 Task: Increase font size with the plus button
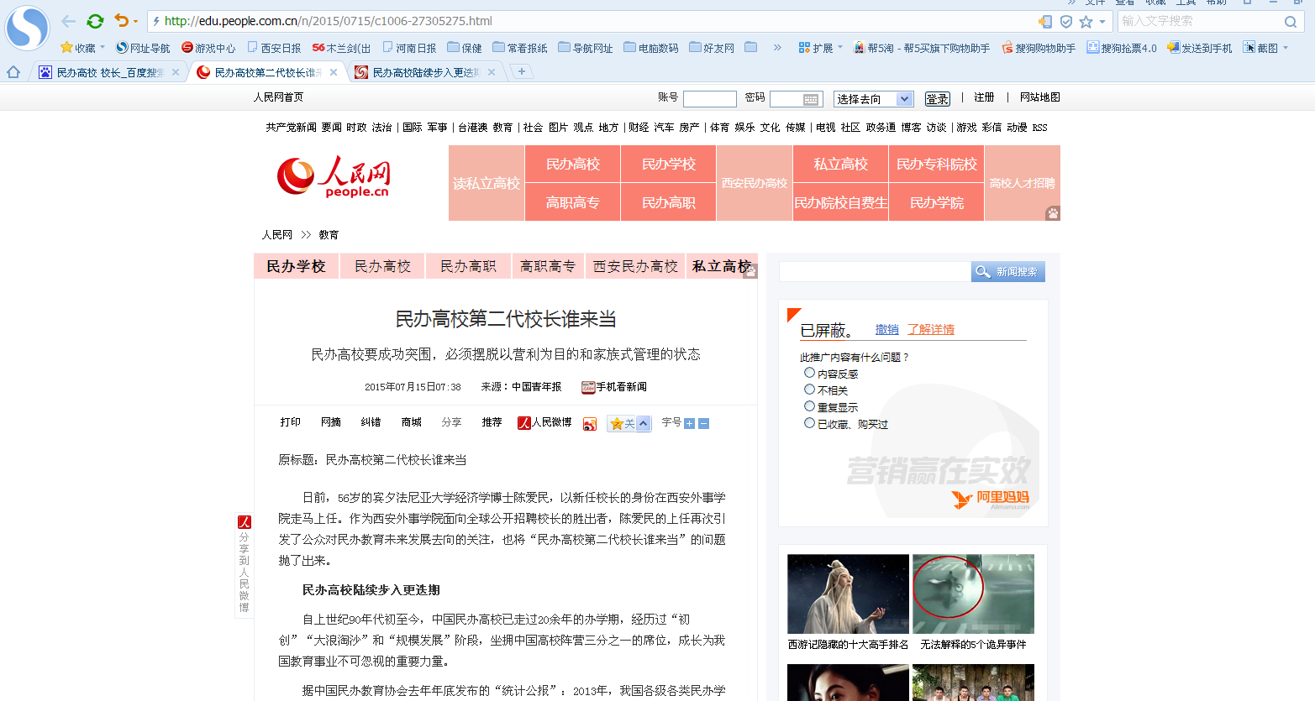[690, 424]
